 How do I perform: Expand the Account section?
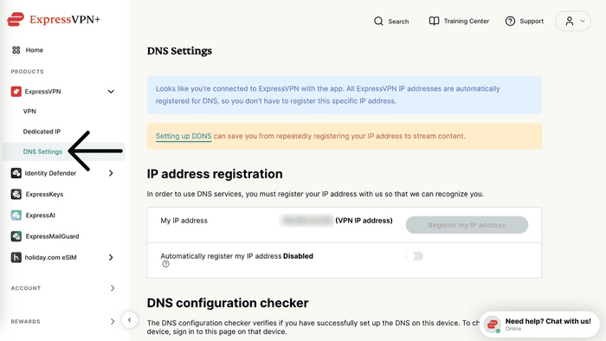112,288
